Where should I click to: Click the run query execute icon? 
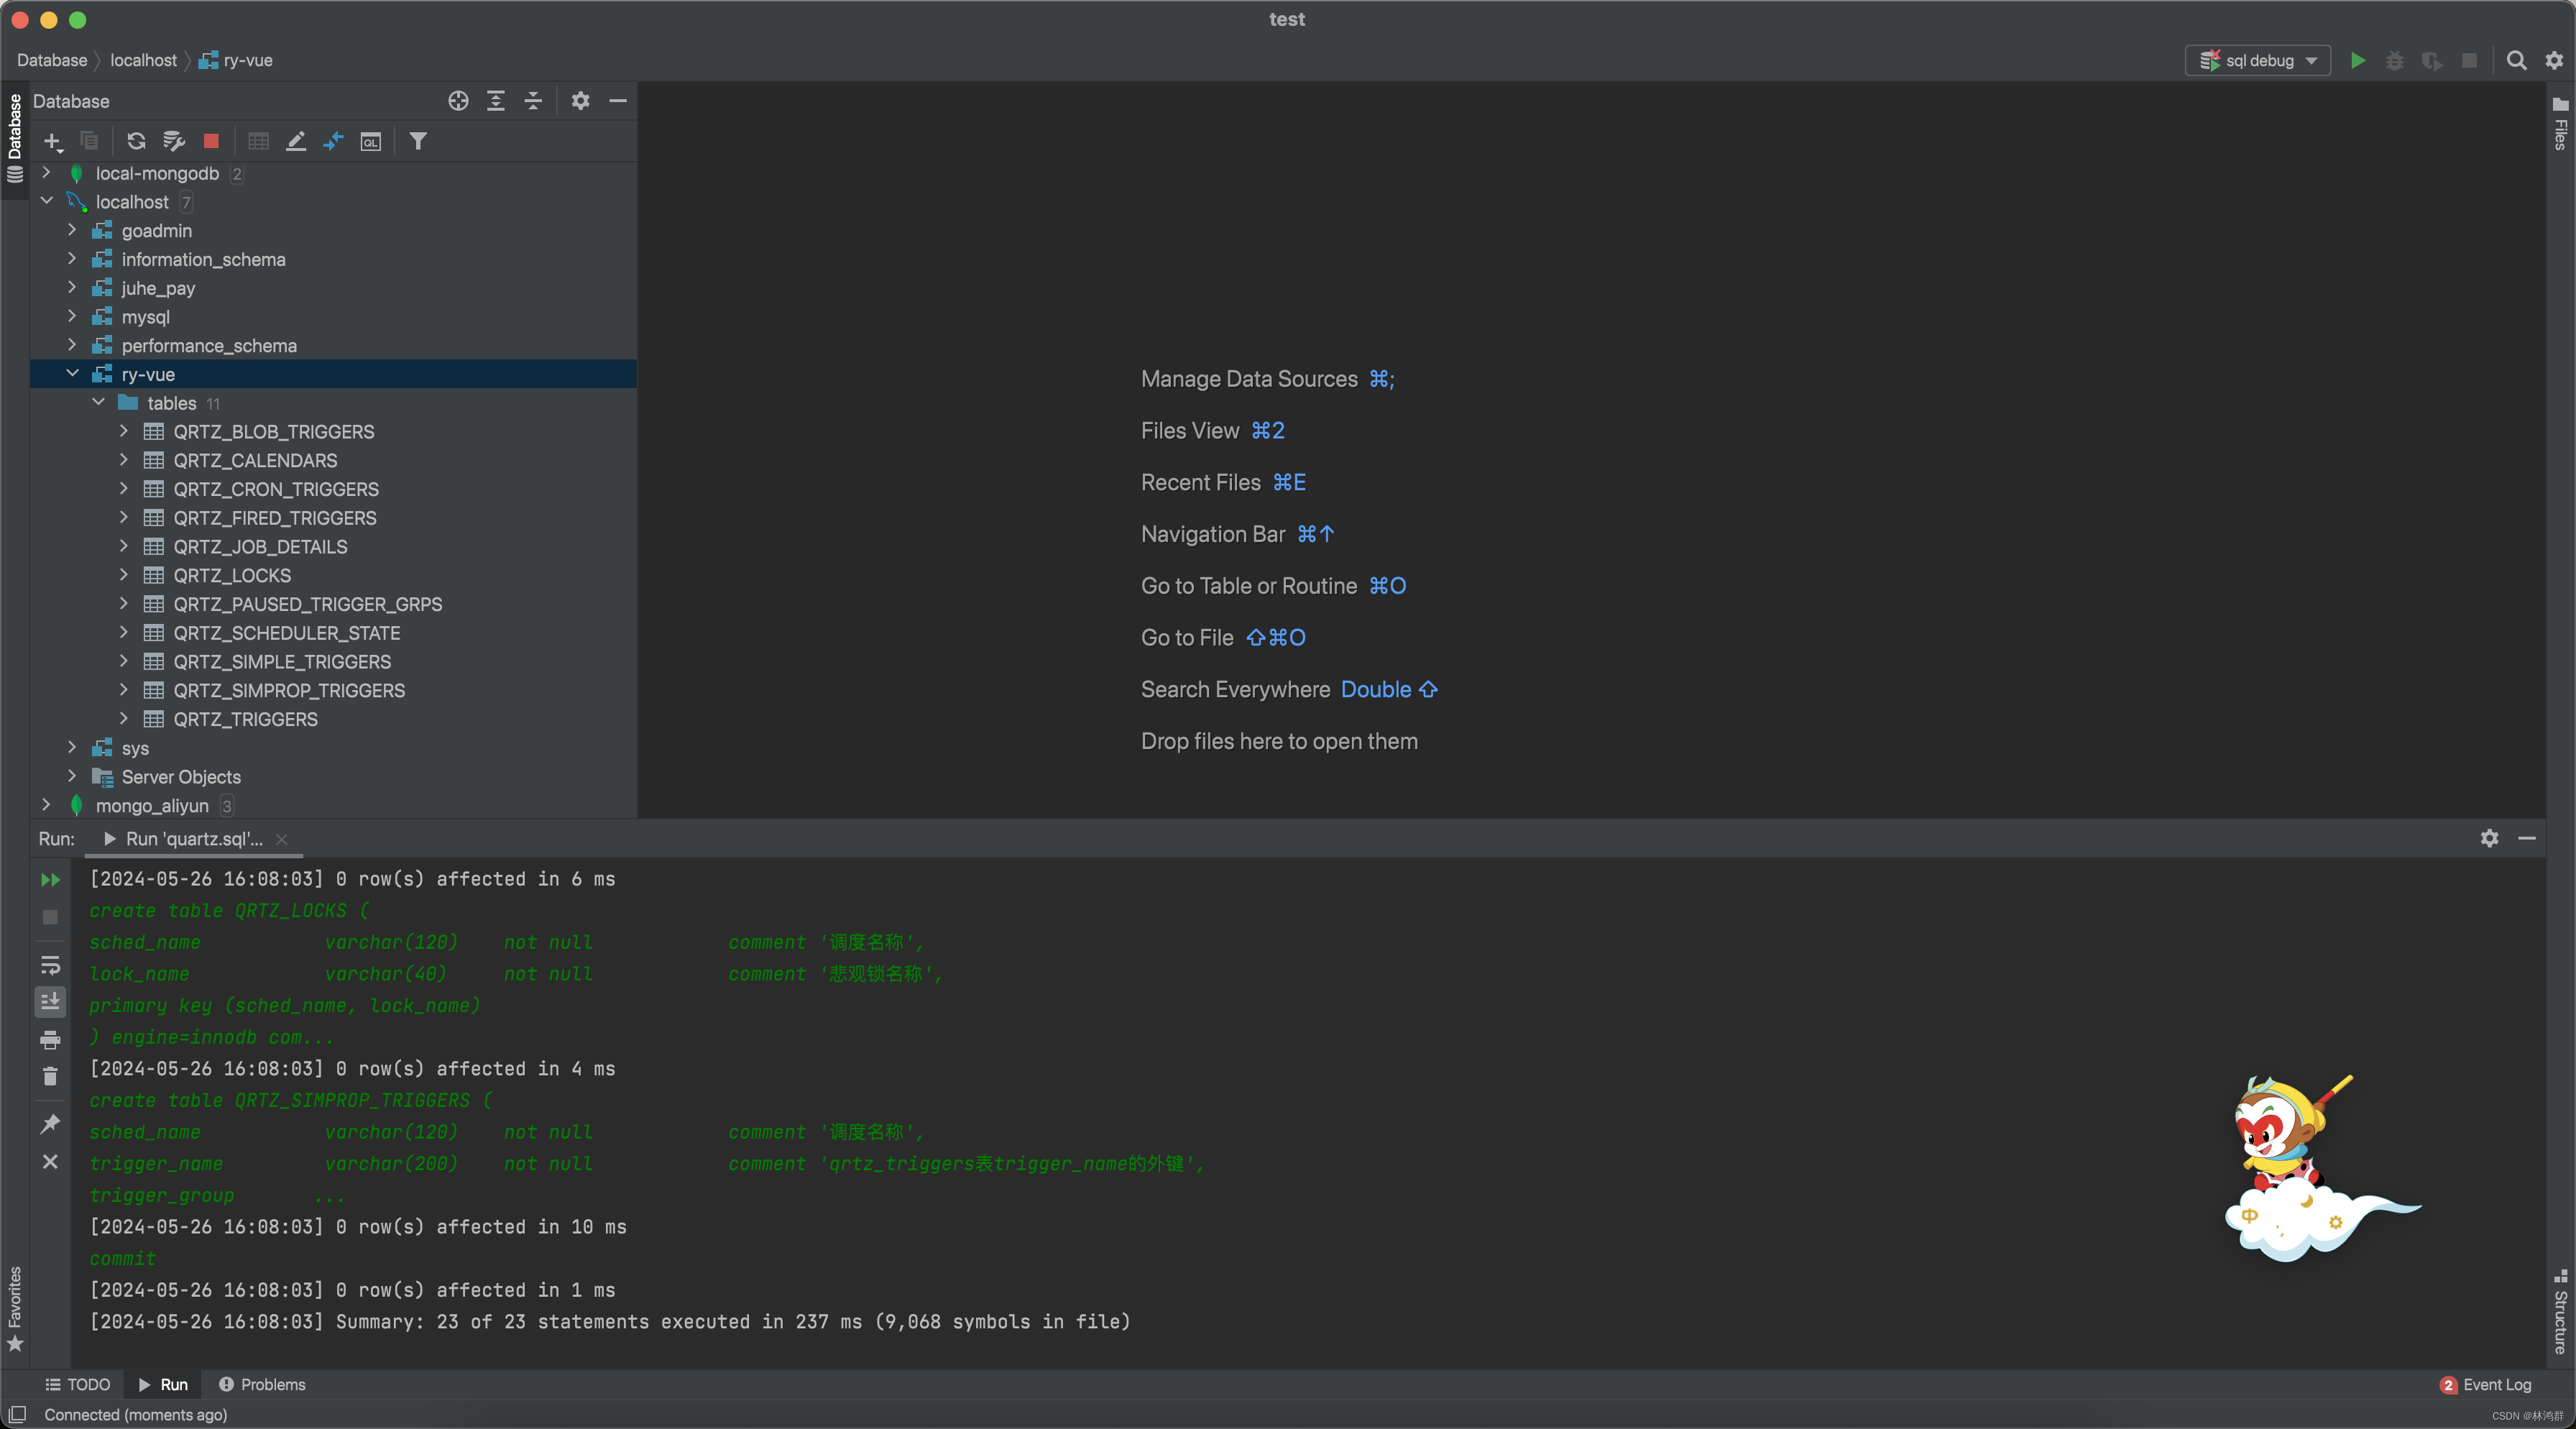(2357, 60)
